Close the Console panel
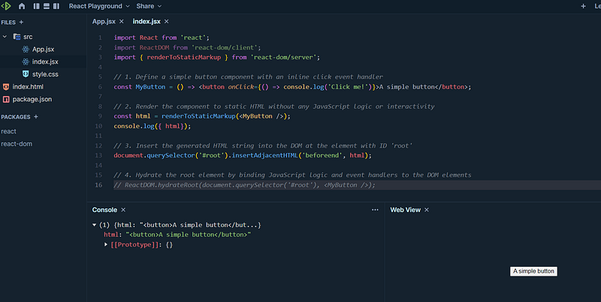 coord(123,210)
